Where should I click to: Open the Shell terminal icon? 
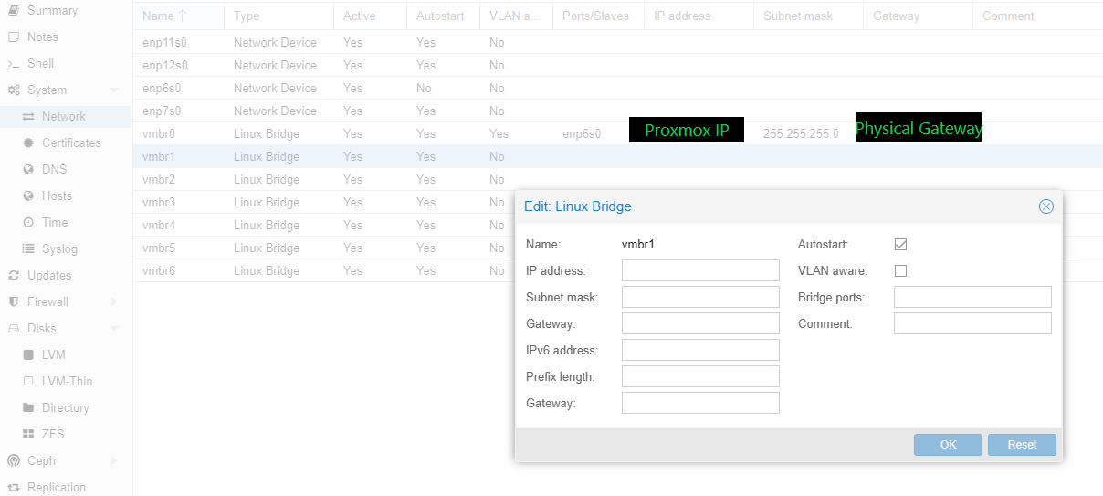pyautogui.click(x=13, y=64)
